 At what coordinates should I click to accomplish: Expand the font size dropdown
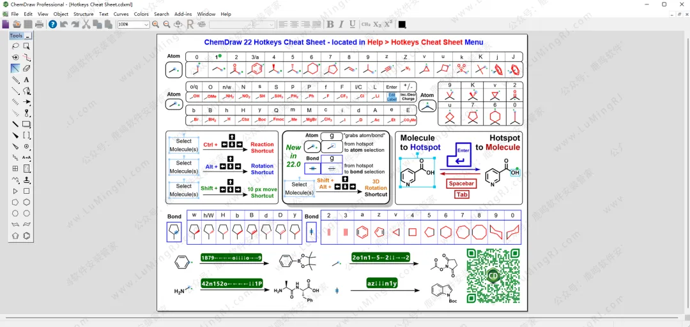pos(272,24)
